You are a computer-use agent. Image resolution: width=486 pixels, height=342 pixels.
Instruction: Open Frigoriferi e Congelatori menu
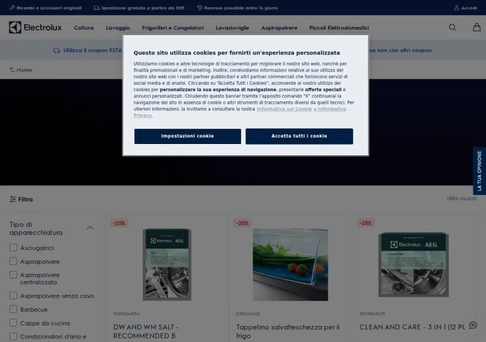click(x=172, y=28)
